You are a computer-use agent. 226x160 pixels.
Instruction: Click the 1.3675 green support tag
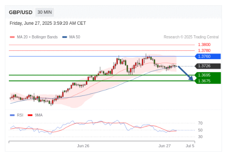pyautogui.click(x=208, y=81)
